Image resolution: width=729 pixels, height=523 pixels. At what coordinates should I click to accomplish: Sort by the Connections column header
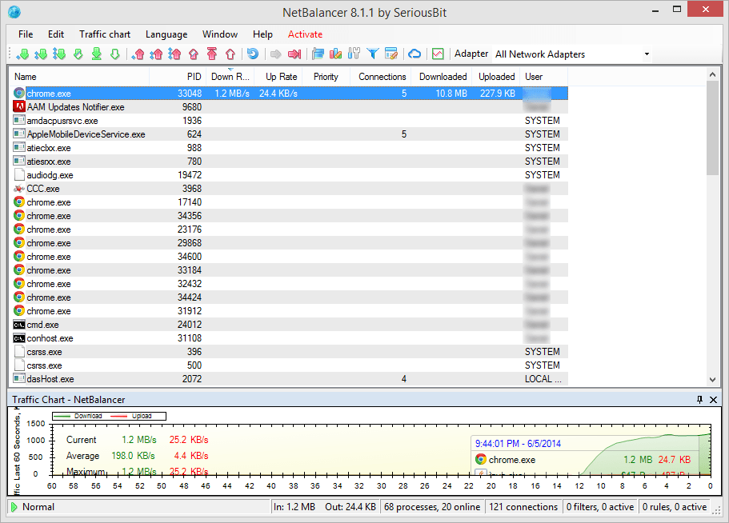pyautogui.click(x=381, y=77)
